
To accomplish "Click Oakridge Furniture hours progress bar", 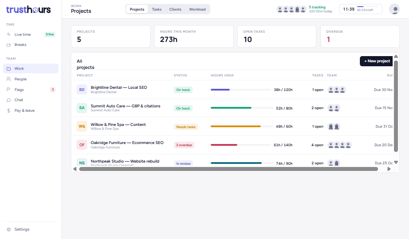I will coord(241,145).
